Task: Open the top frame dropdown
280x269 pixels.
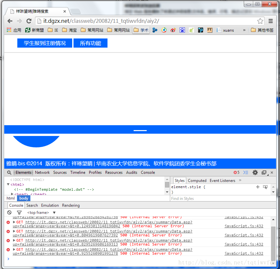Action: tap(41, 213)
